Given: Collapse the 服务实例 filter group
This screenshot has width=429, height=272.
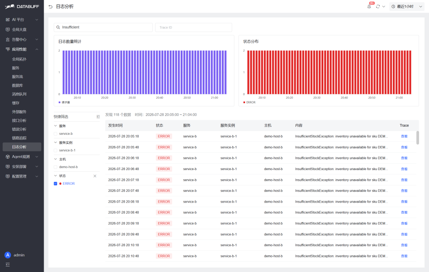Looking at the screenshot, I should pyautogui.click(x=56, y=143).
